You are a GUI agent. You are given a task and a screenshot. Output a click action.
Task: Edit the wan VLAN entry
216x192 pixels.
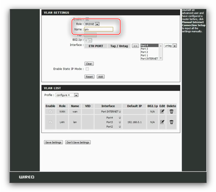162,111
